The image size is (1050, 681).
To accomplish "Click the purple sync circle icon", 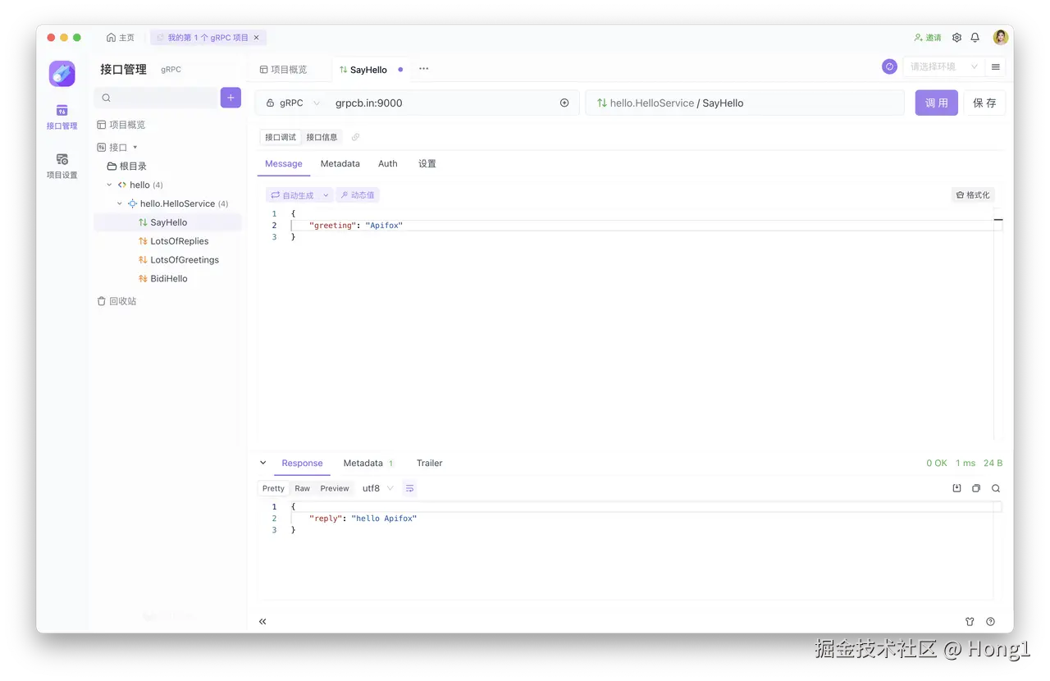I will click(889, 66).
